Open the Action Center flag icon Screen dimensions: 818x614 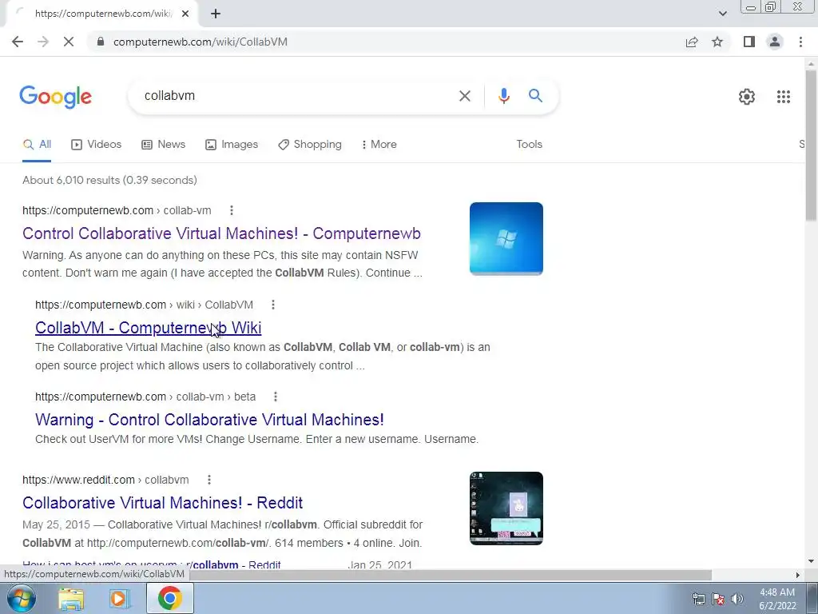718,599
